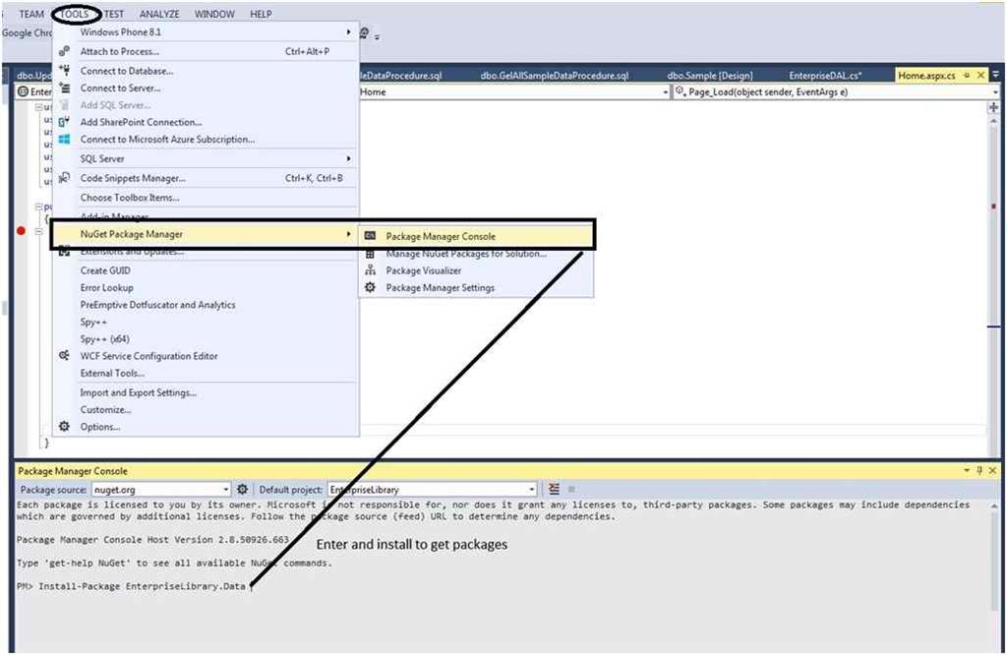This screenshot has width=1007, height=655.
Task: Click the Manage NuGet Packages for Solution icon
Action: (x=371, y=253)
